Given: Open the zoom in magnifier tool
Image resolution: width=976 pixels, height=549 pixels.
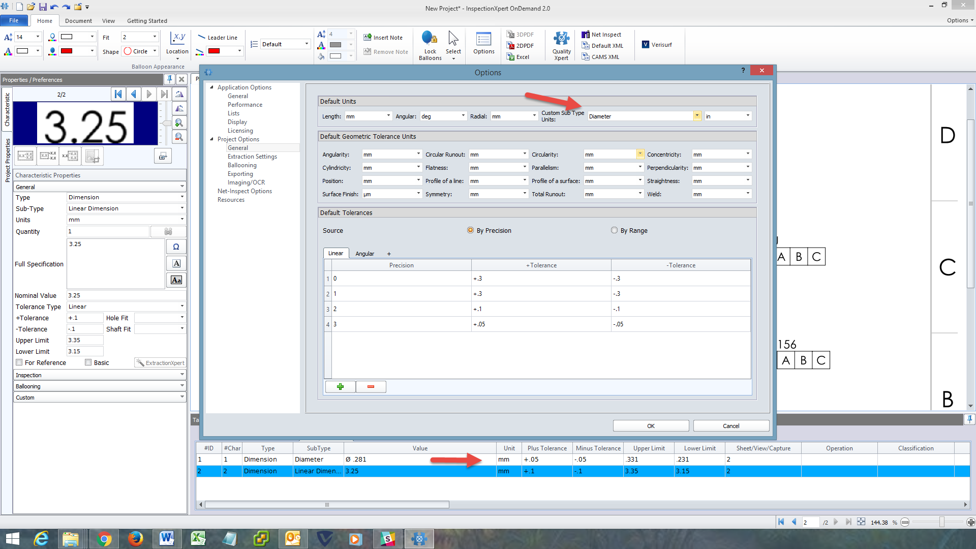Looking at the screenshot, I should [179, 123].
